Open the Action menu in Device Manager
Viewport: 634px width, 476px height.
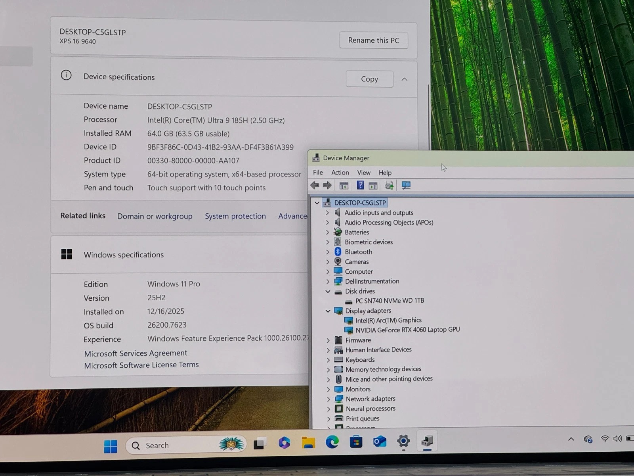pyautogui.click(x=340, y=173)
